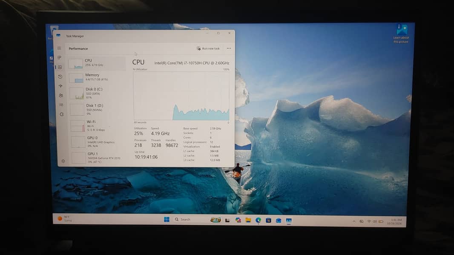This screenshot has width=454, height=255.
Task: Click the CPU utilization graph
Action: [181, 96]
